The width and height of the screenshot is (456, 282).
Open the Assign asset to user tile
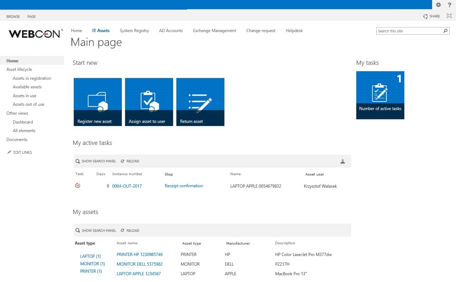pos(149,102)
